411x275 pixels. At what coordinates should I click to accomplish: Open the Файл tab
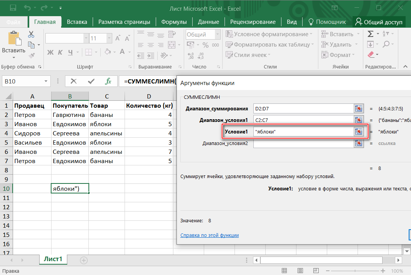click(x=13, y=22)
